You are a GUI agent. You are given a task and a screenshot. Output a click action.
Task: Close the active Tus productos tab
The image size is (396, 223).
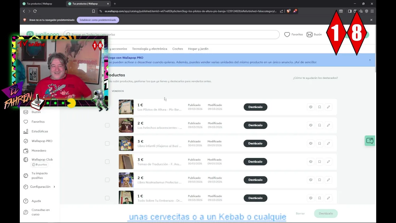coord(108,4)
